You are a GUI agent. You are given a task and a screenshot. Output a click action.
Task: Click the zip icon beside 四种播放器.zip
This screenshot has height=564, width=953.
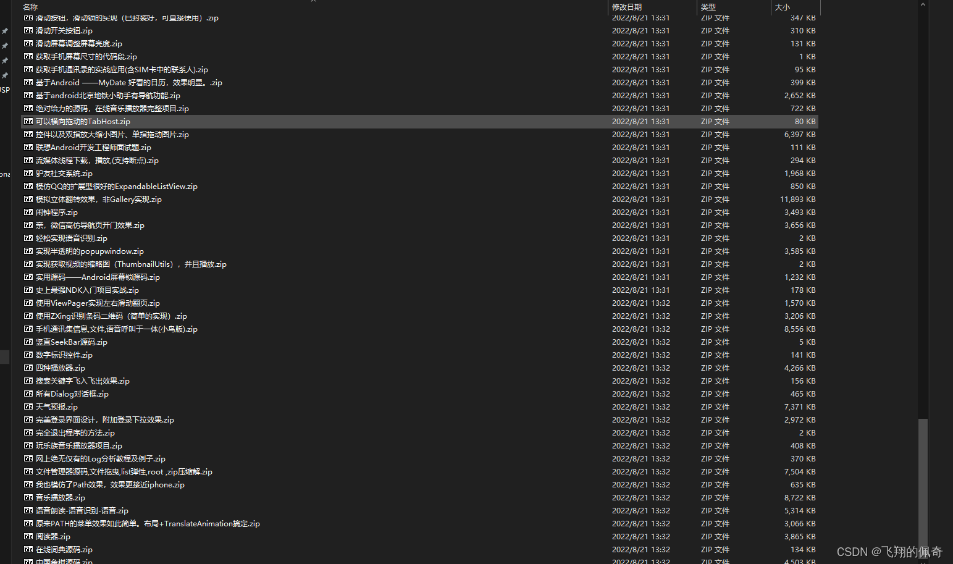click(28, 368)
